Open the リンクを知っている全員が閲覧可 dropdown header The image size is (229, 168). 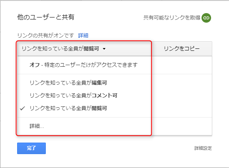[84, 48]
